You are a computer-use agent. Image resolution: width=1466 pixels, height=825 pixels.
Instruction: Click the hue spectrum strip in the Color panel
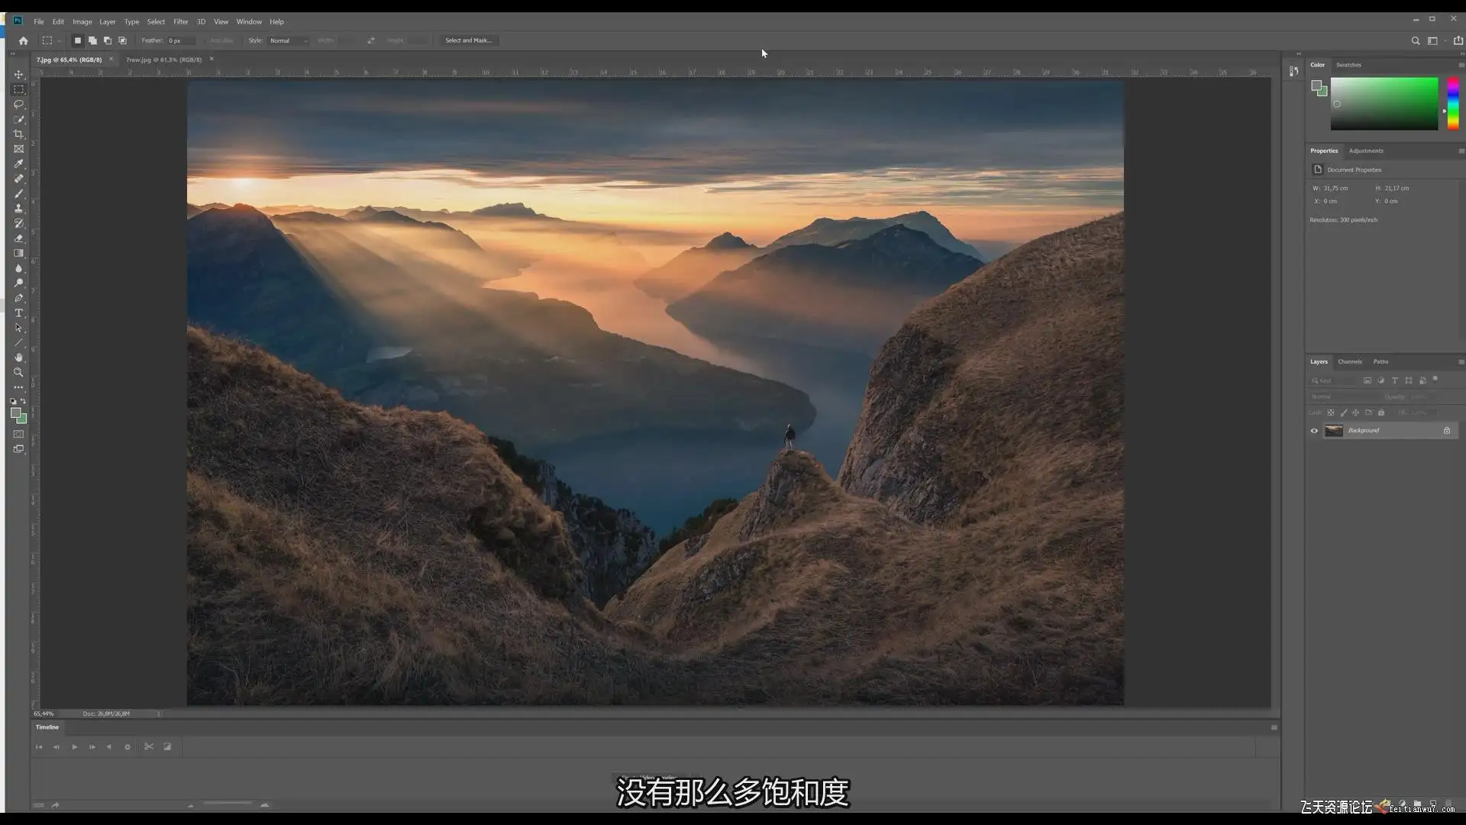click(x=1453, y=103)
